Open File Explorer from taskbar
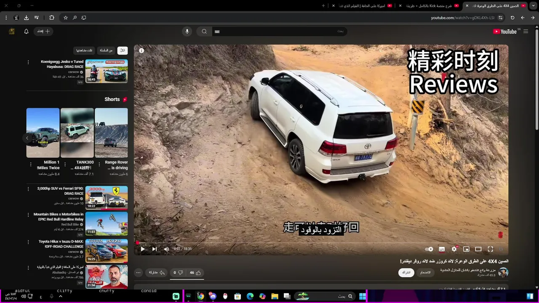539x303 pixels. (275, 296)
